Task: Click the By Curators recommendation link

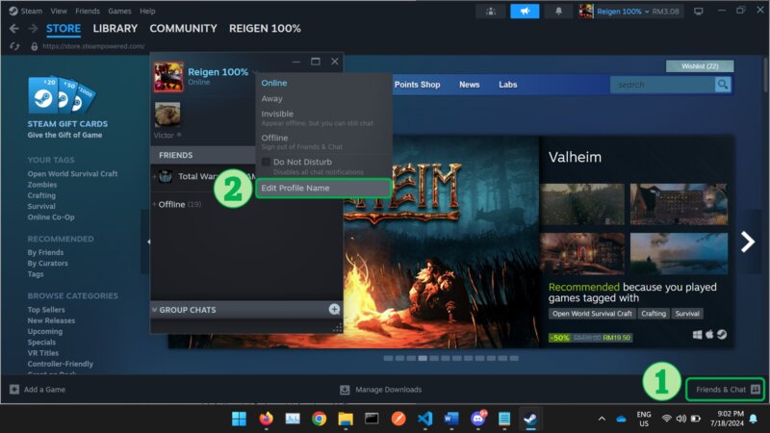Action: coord(47,263)
